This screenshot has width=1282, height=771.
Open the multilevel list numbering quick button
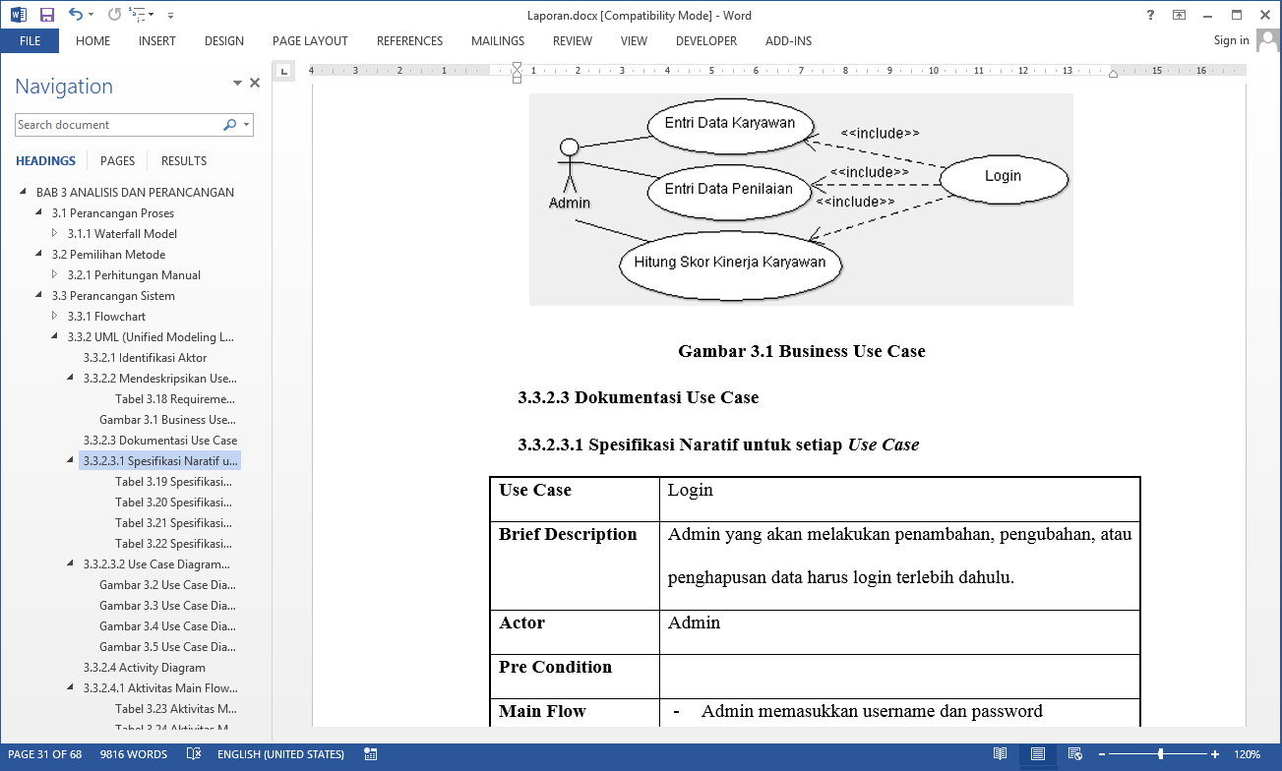point(142,15)
